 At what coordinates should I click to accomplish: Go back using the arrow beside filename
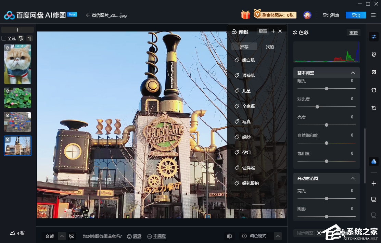88,15
